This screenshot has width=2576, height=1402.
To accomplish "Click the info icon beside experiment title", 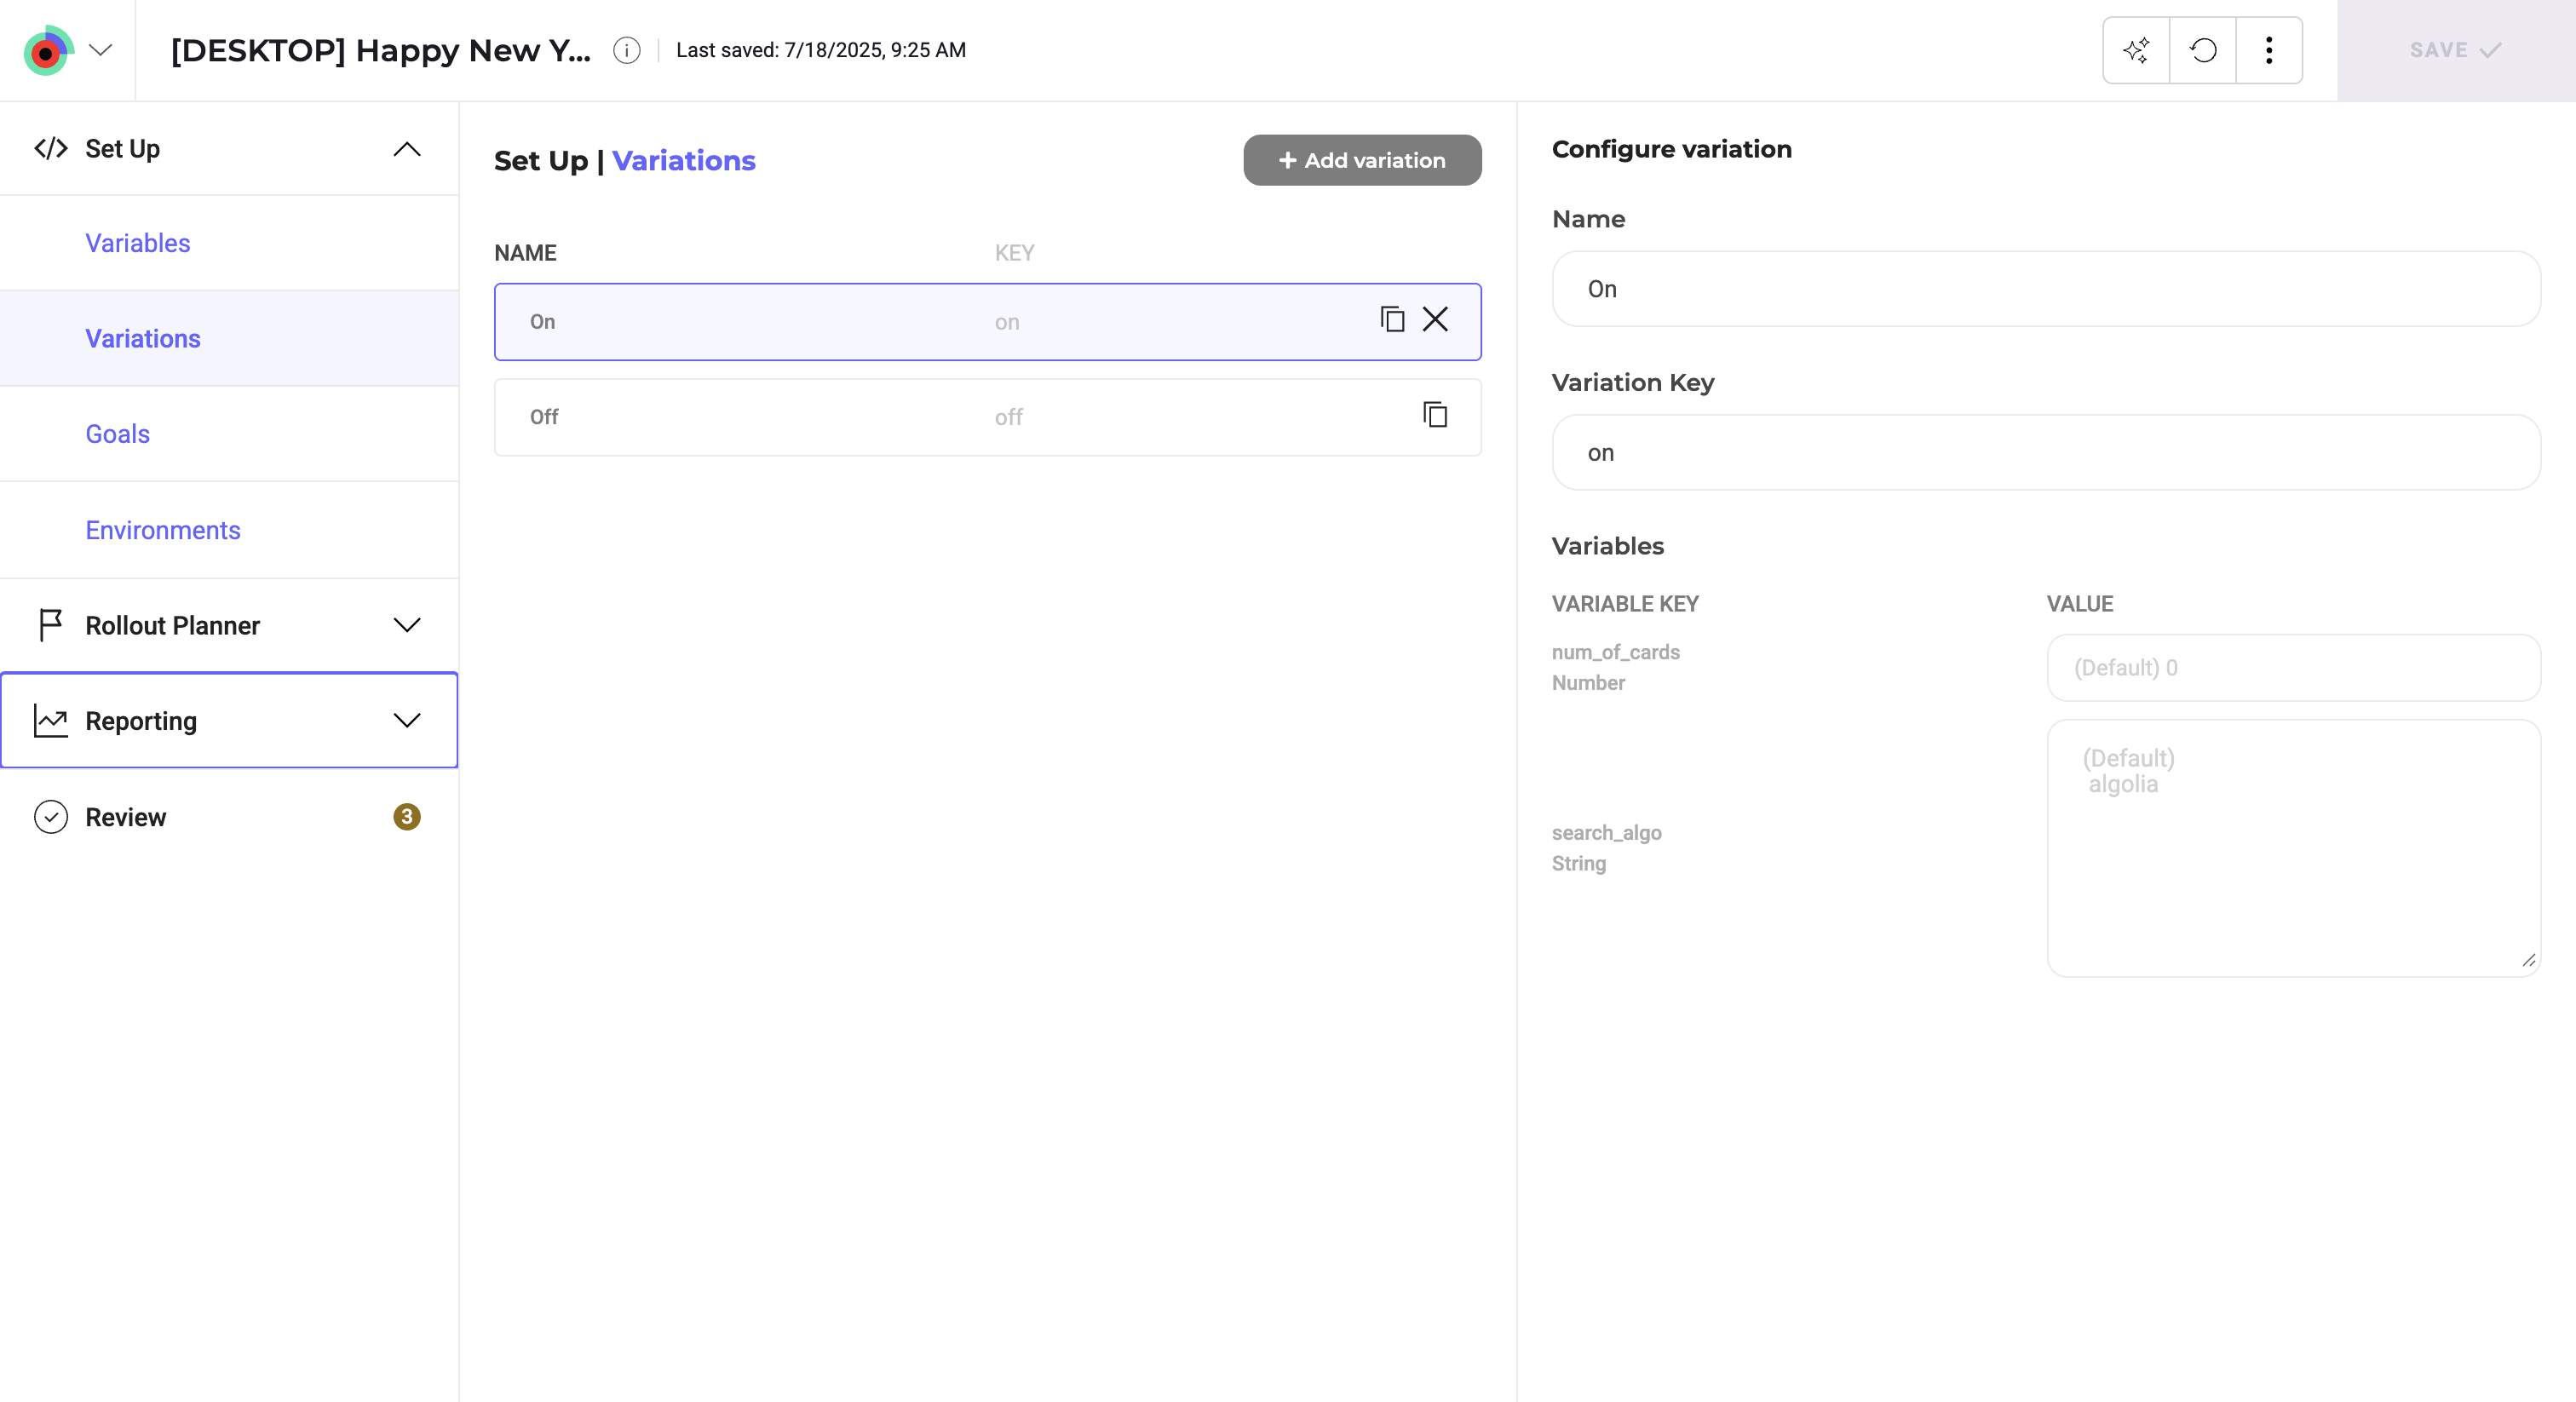I will pyautogui.click(x=626, y=50).
